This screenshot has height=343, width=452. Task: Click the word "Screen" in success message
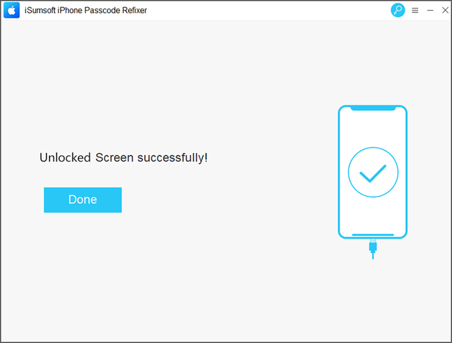[115, 158]
